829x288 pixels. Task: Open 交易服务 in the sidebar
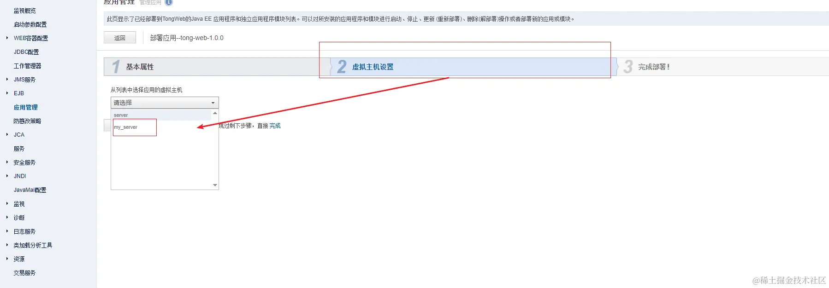(24, 273)
